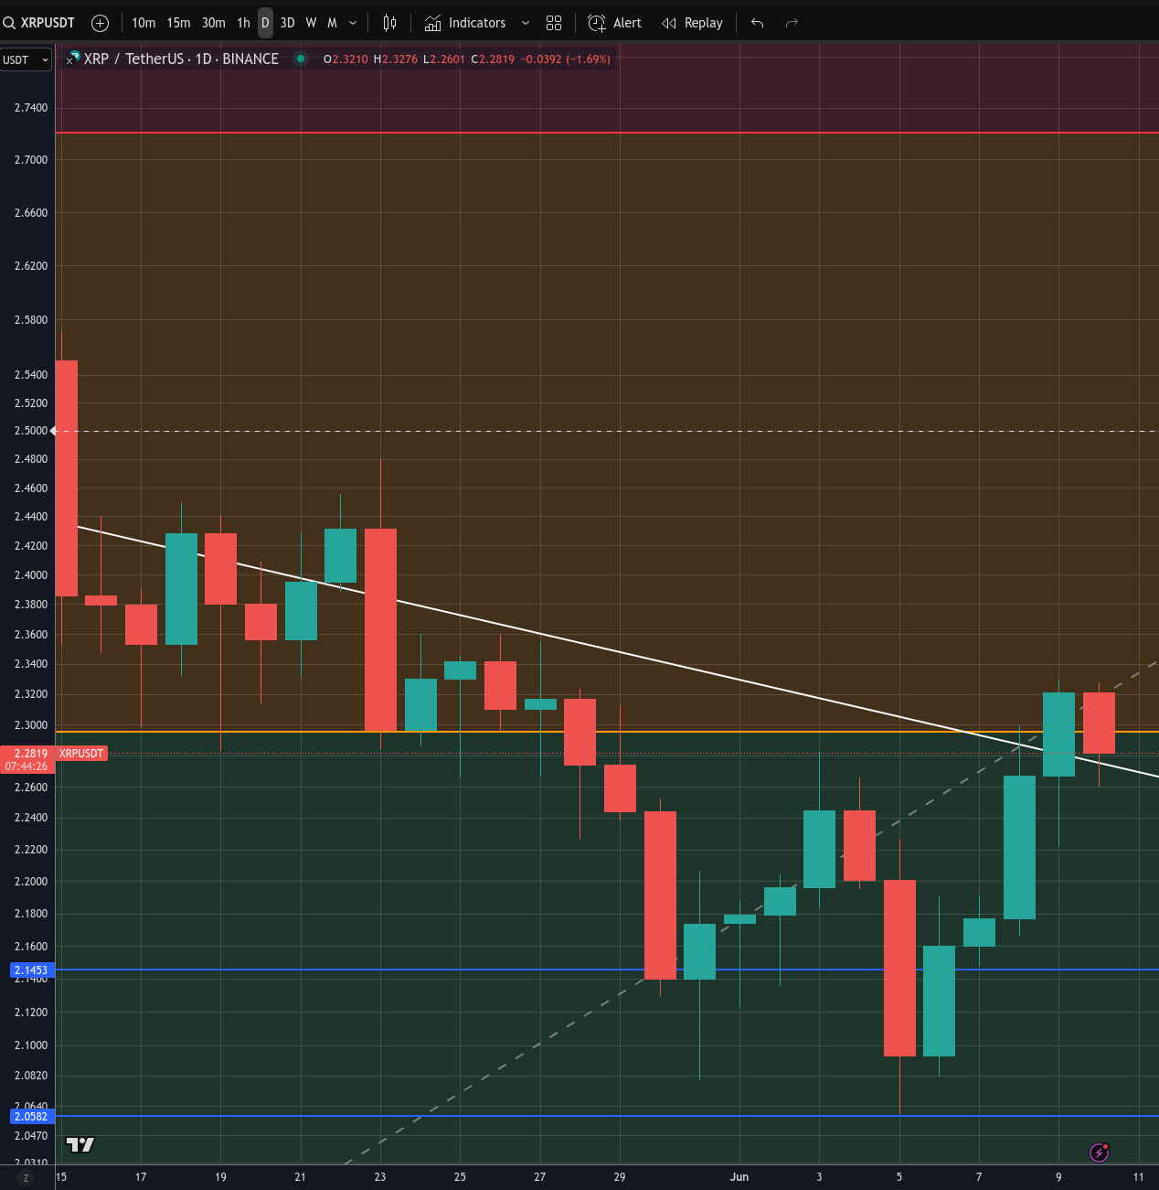The width and height of the screenshot is (1159, 1190).
Task: Expand the indicator favorites dropdown arrow
Action: 526,23
